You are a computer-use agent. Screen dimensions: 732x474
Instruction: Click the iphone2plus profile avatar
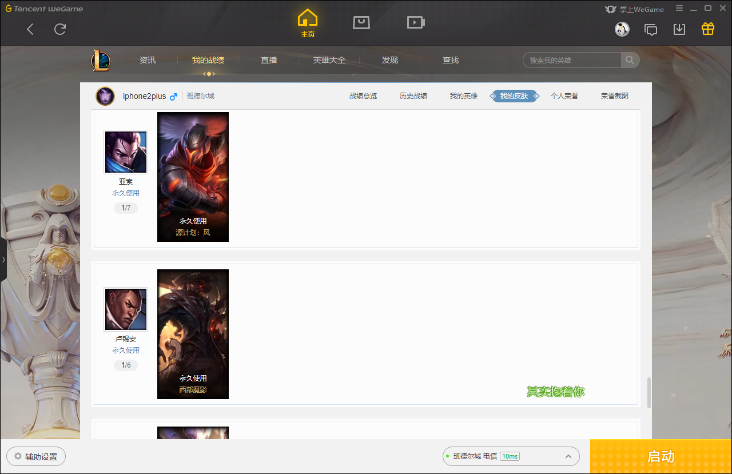(105, 96)
